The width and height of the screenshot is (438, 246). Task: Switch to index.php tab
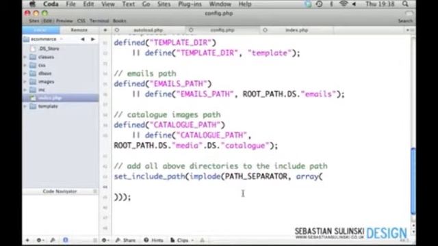click(296, 30)
